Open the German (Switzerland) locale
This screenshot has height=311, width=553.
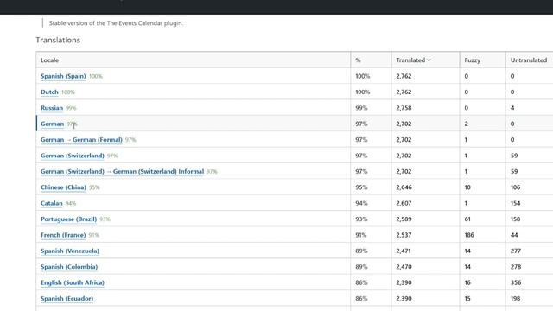click(x=73, y=155)
